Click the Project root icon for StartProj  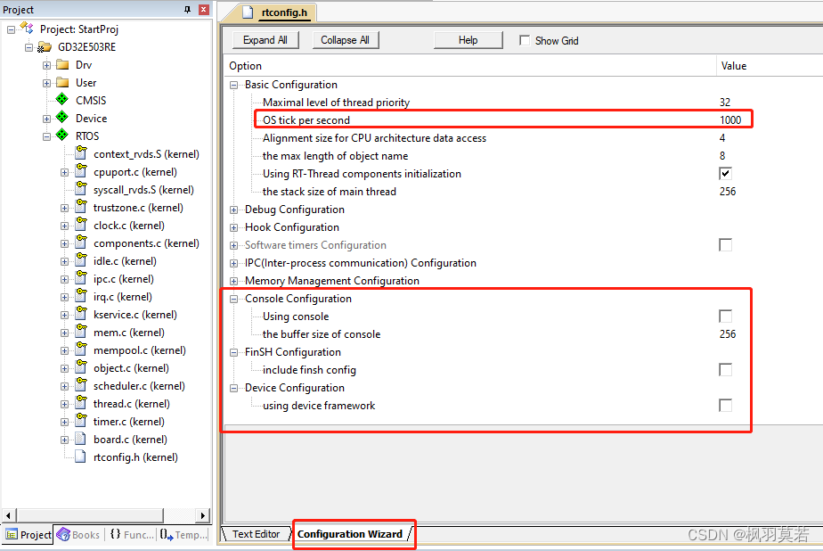pos(26,29)
